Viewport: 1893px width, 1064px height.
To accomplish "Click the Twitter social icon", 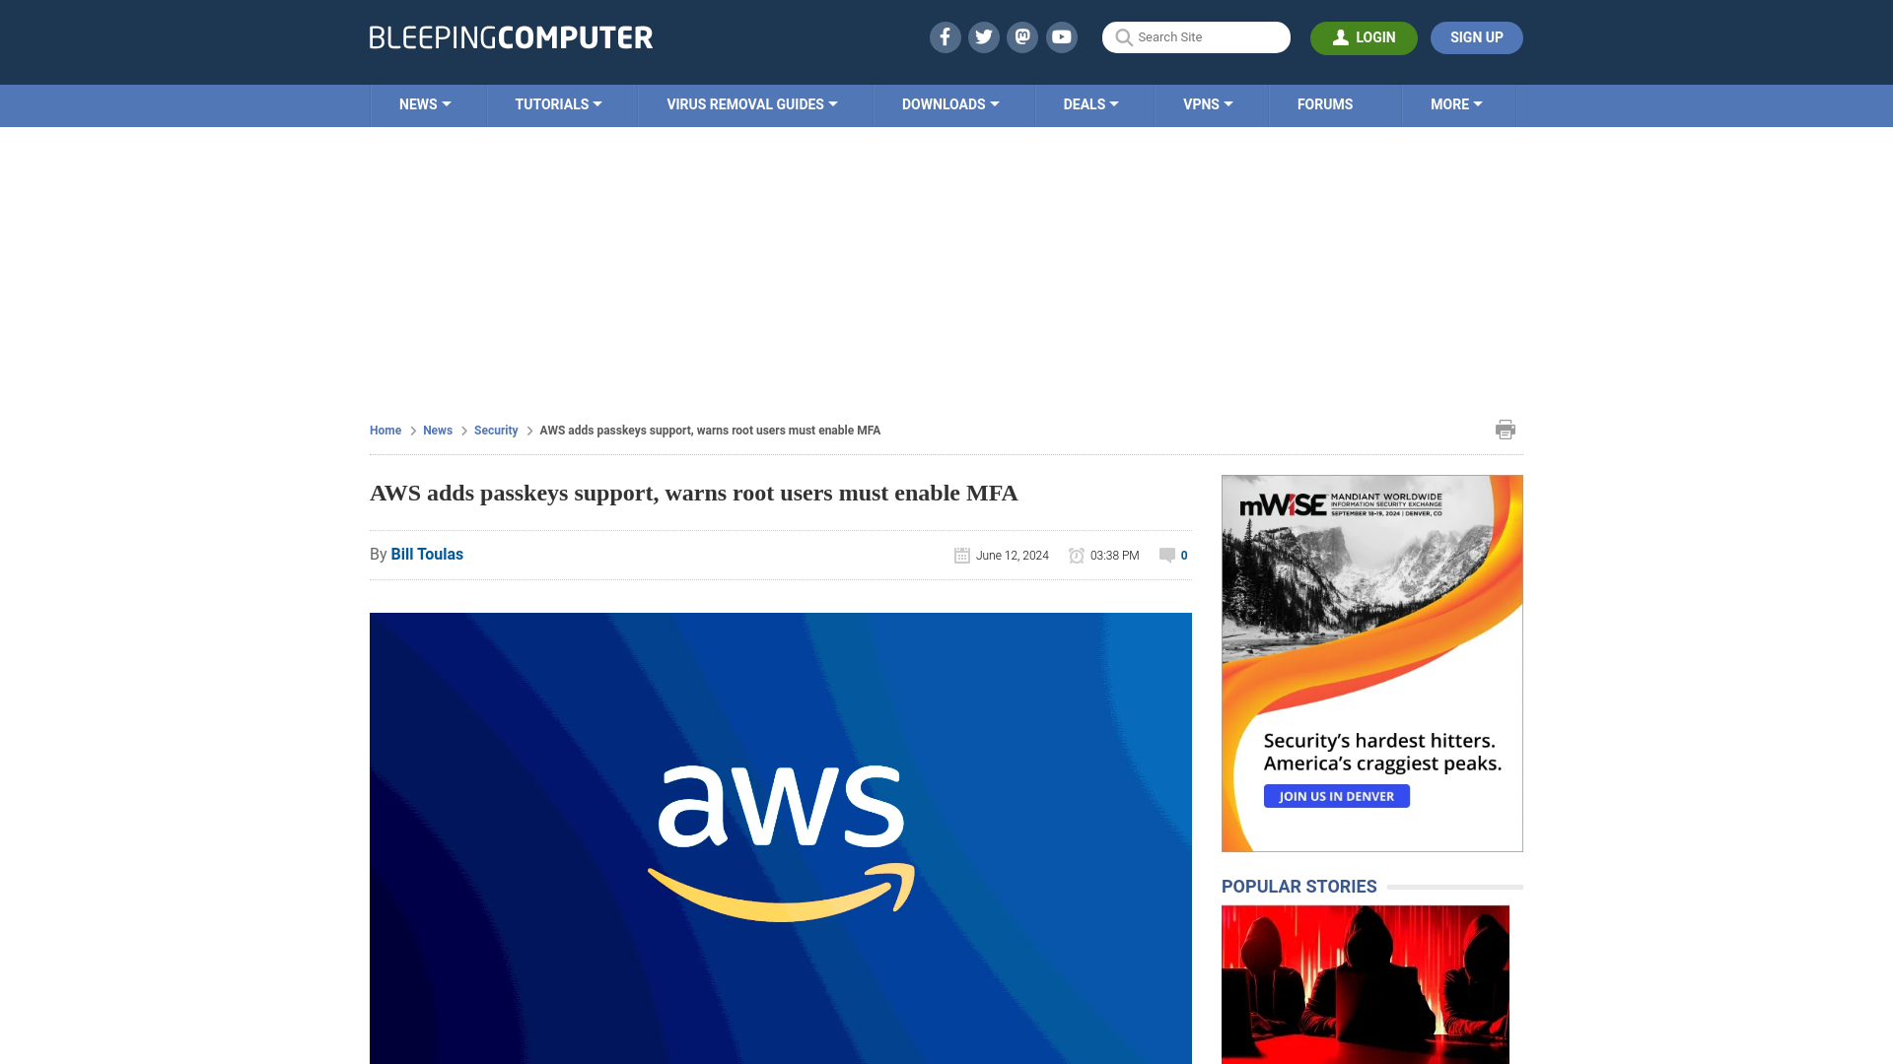I will pos(984,36).
